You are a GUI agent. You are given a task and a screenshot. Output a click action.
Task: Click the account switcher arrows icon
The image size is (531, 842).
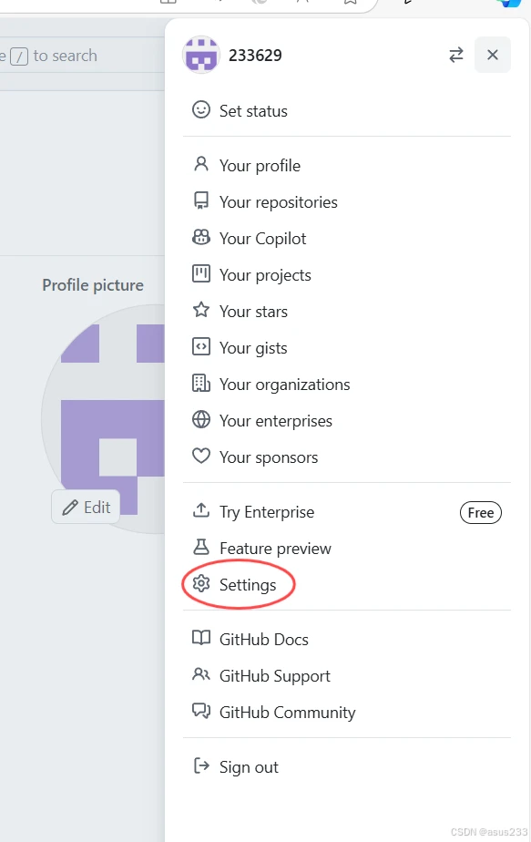click(455, 55)
